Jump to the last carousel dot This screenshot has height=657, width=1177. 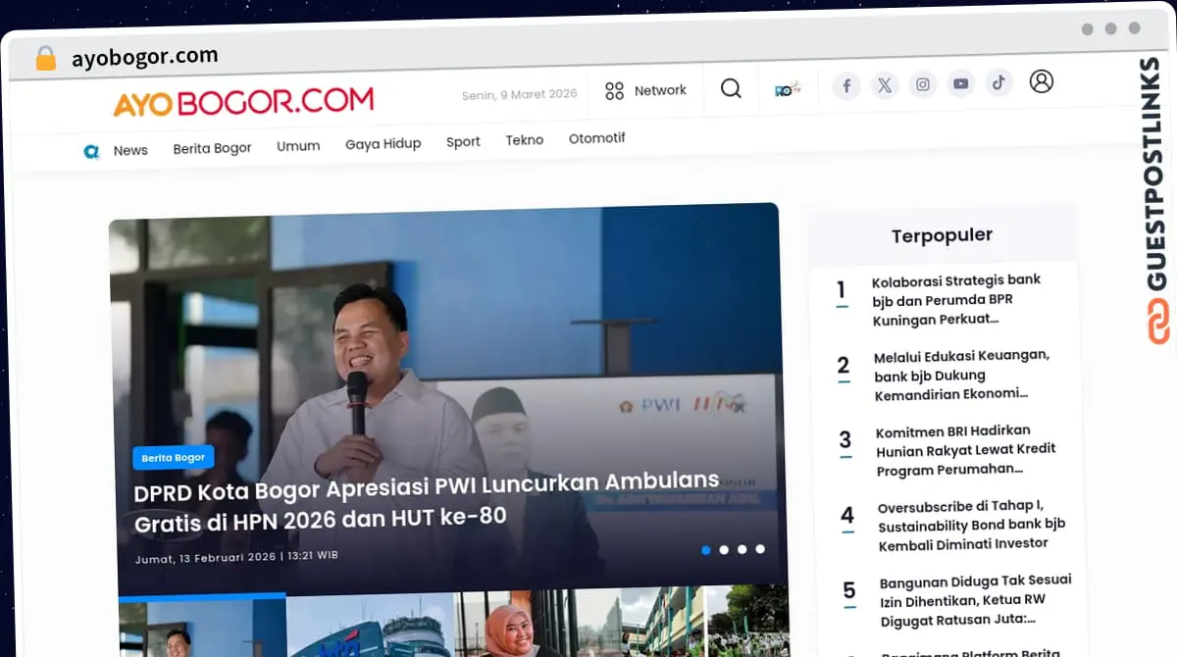coord(760,549)
